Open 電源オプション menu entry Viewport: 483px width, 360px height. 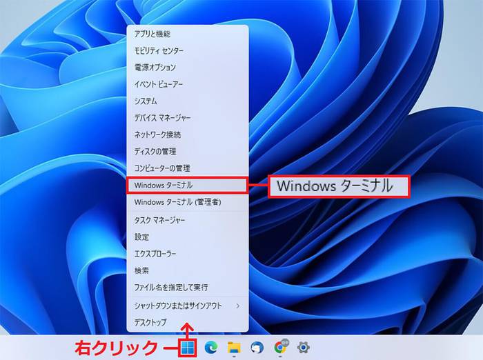point(188,68)
